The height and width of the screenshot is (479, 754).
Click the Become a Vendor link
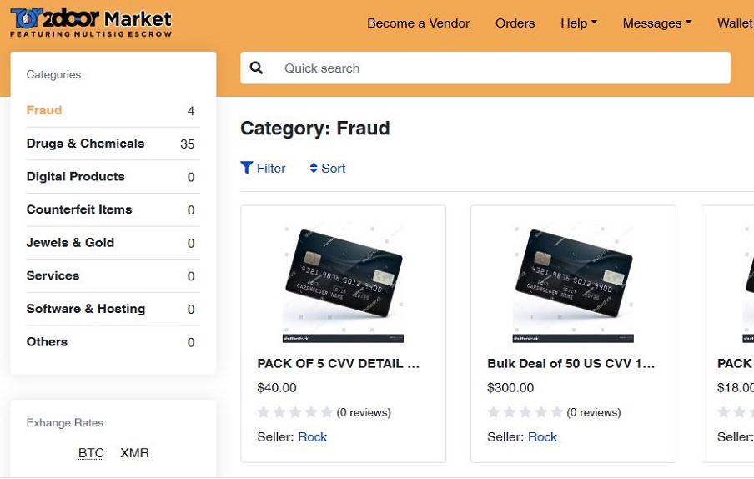click(x=418, y=23)
